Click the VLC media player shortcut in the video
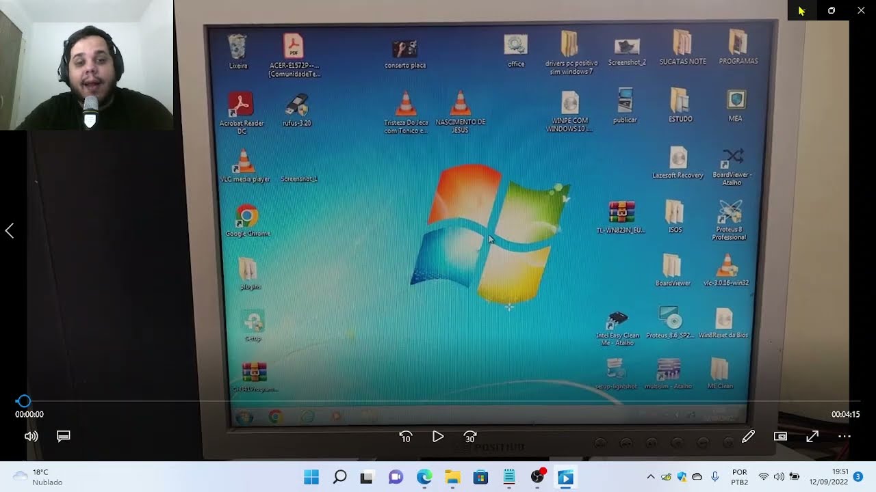The width and height of the screenshot is (876, 492). click(244, 167)
